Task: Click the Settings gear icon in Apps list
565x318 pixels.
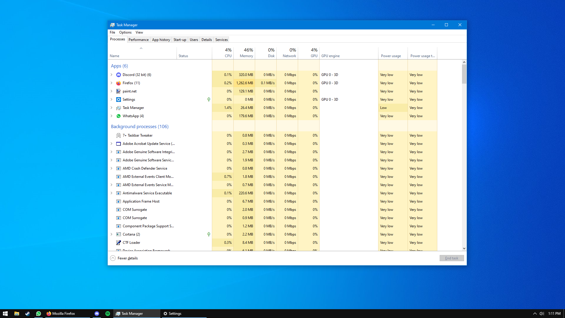Action: click(119, 100)
